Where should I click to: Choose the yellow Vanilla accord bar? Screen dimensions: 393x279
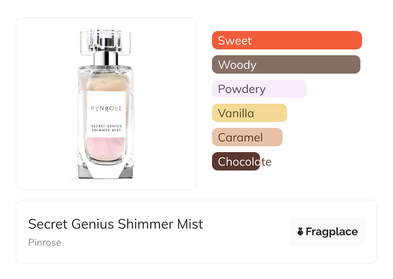[249, 113]
